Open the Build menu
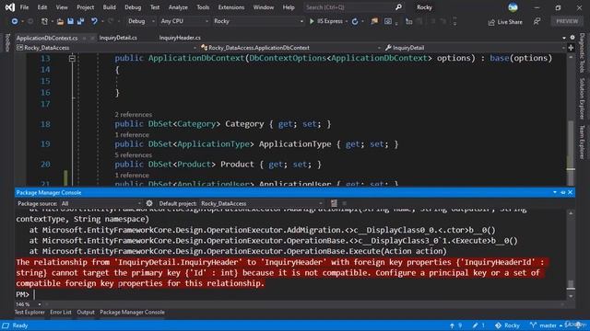Screen dimensions: 590x331 click(109, 7)
